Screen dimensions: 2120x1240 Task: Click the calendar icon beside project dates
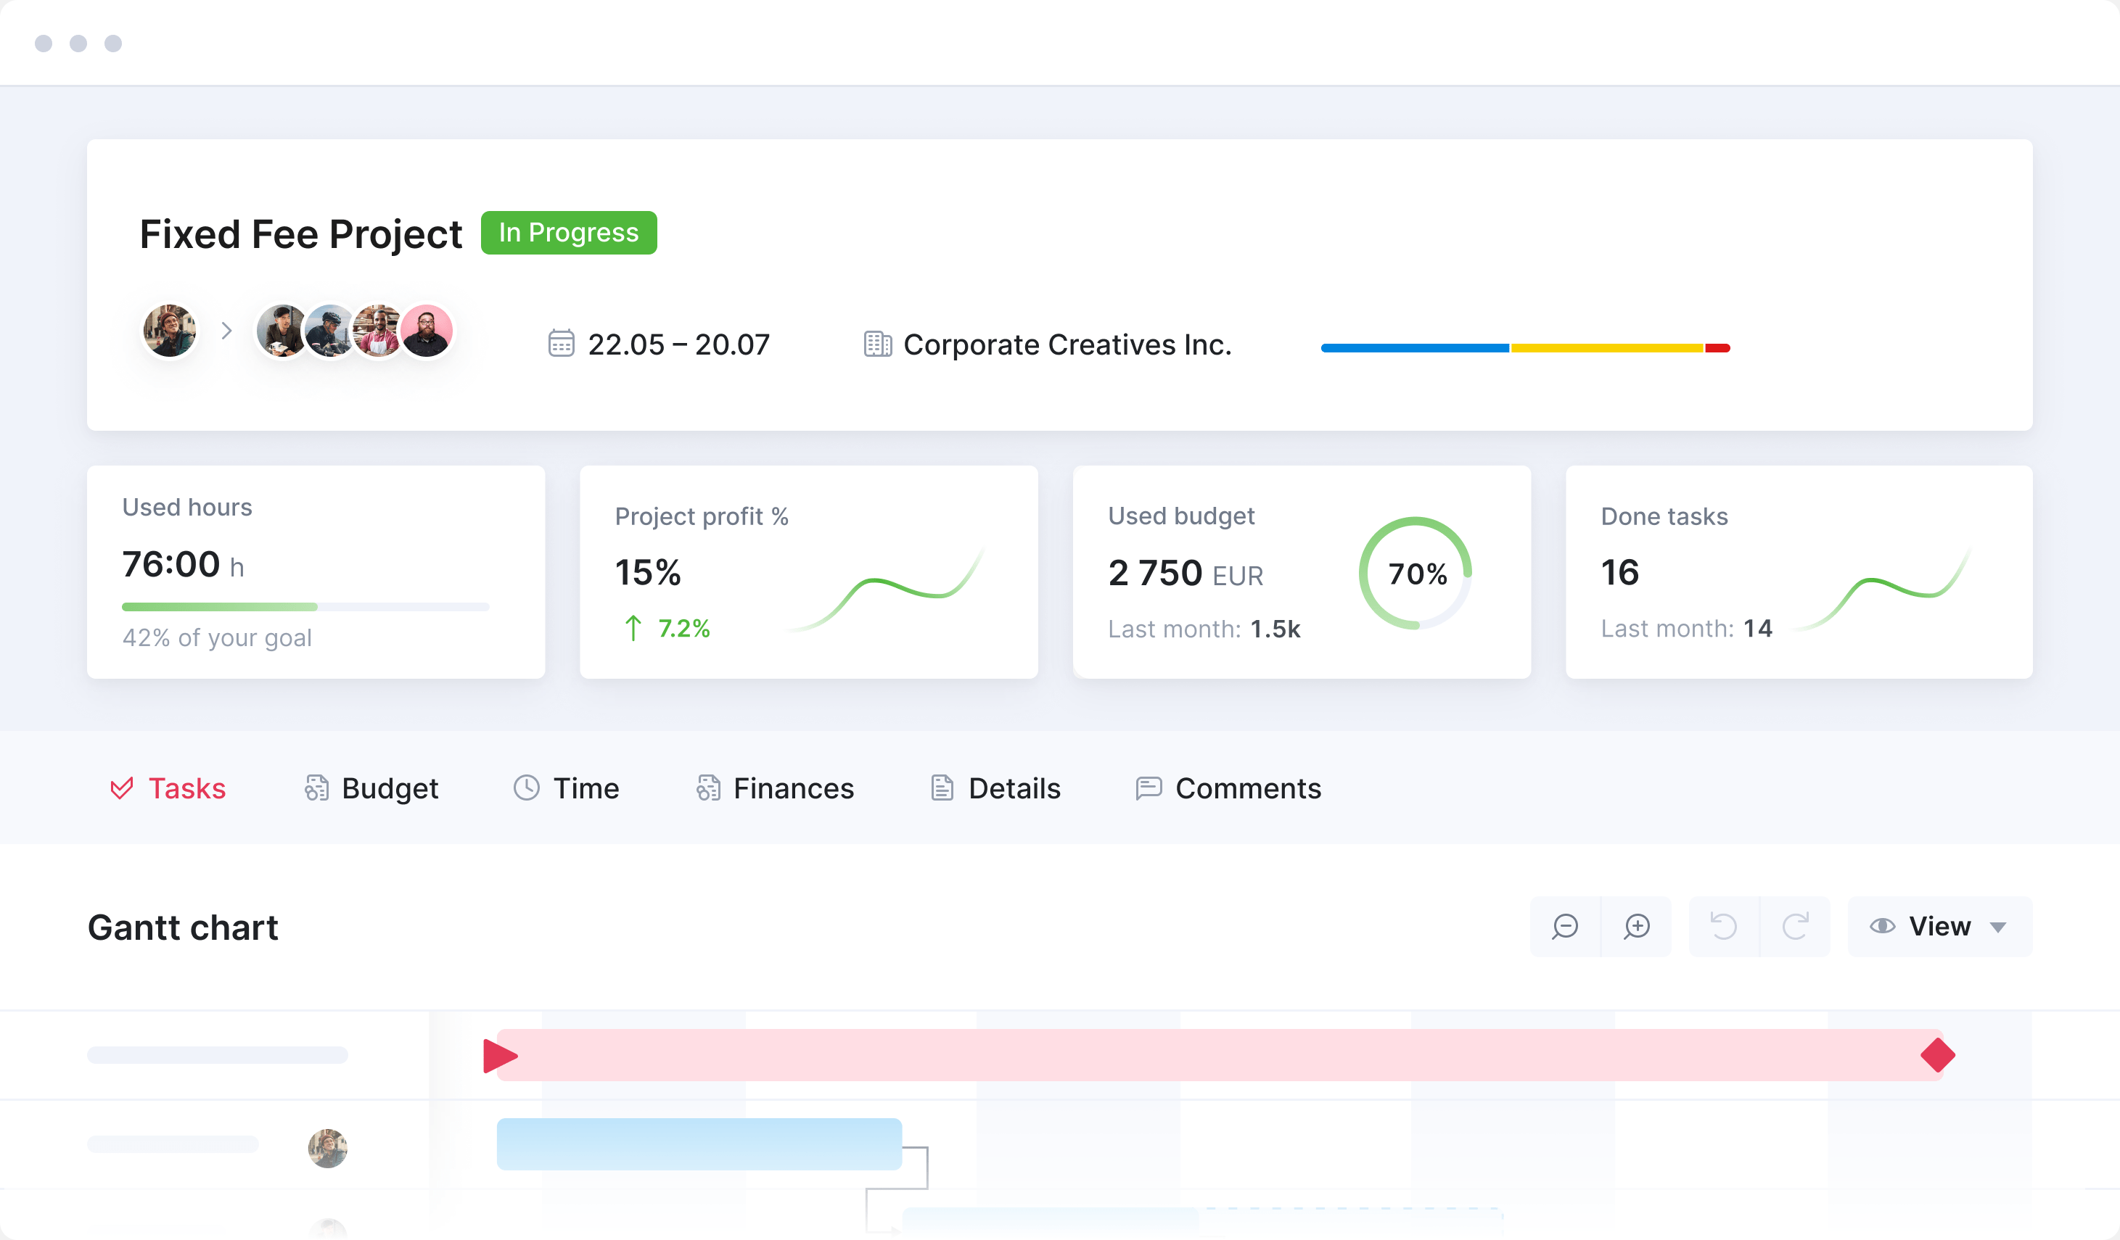click(x=561, y=344)
